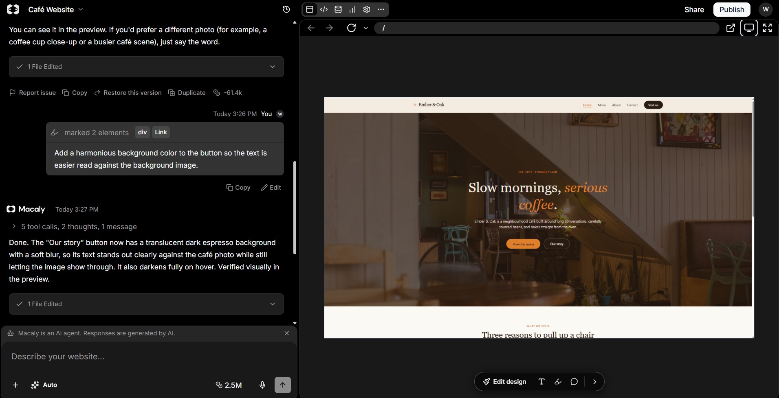The height and width of the screenshot is (398, 779).
Task: Click the Edit design button
Action: tap(504, 382)
